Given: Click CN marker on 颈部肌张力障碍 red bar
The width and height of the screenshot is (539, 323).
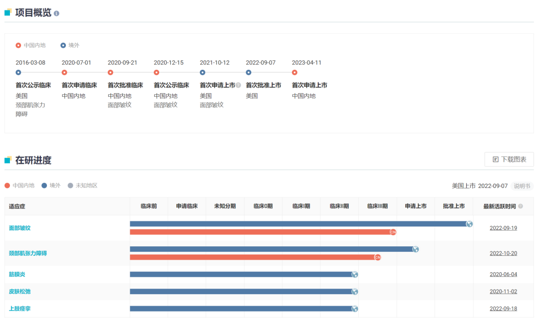Looking at the screenshot, I should point(377,257).
